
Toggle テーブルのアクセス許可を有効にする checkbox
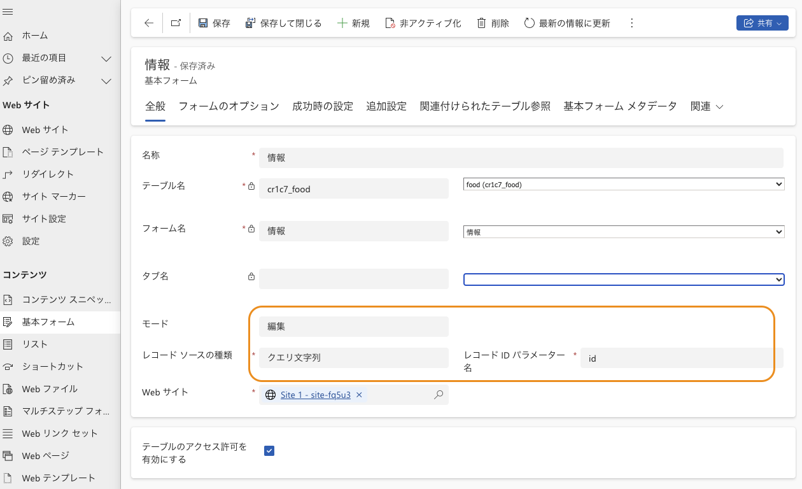269,451
